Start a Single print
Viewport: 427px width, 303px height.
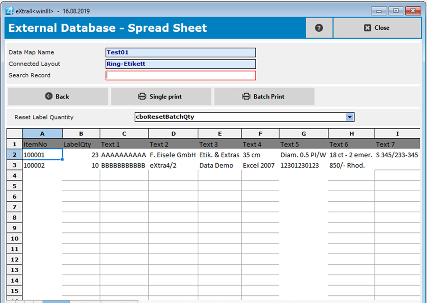point(161,96)
